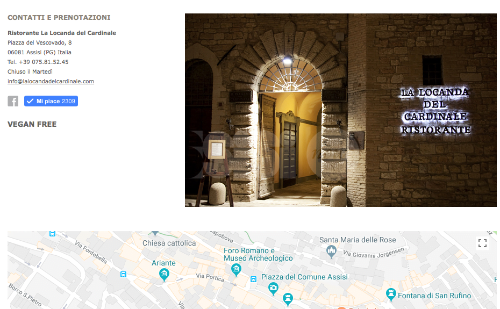Click the Mi piace like button

pos(51,101)
